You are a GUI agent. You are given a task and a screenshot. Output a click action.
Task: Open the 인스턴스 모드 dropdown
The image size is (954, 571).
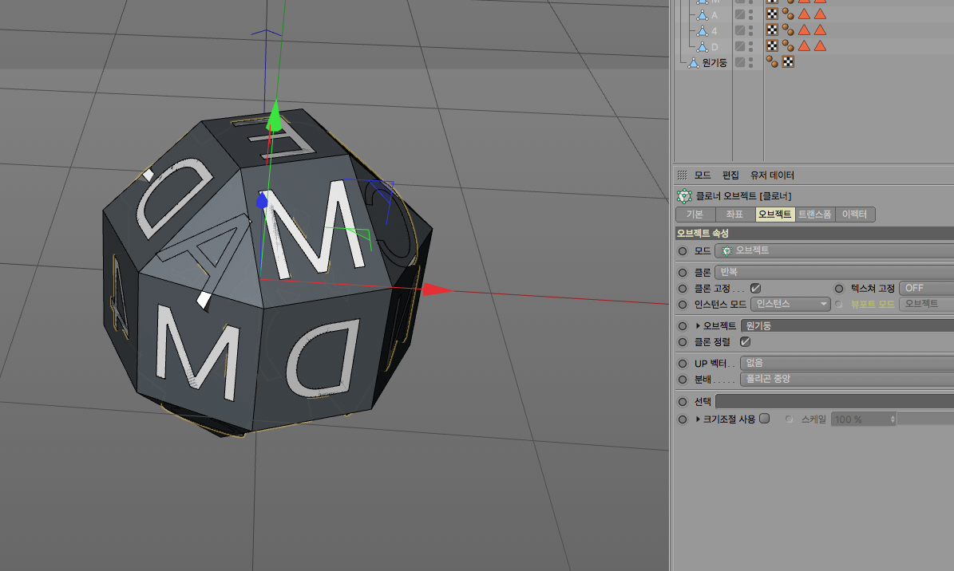click(x=791, y=304)
